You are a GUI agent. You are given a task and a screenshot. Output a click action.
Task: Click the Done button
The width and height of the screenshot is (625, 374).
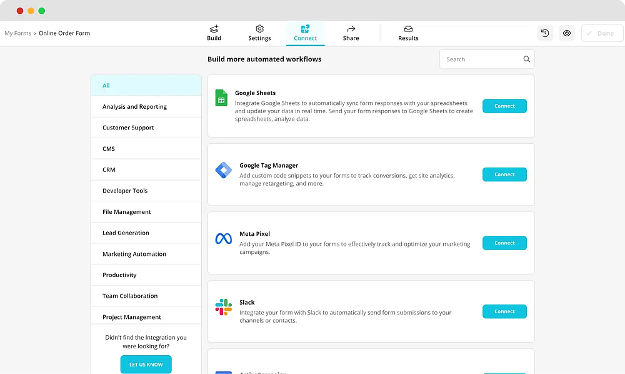point(602,33)
